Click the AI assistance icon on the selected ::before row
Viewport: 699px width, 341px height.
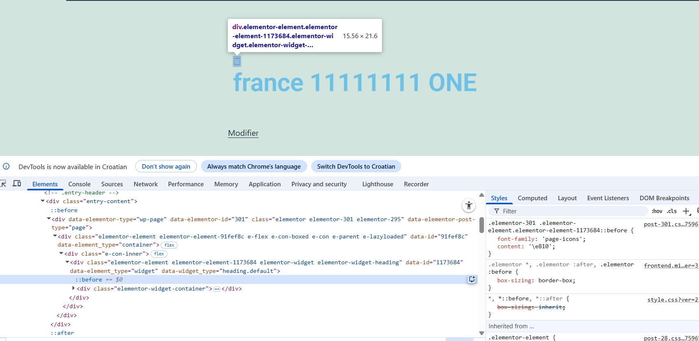click(x=472, y=279)
